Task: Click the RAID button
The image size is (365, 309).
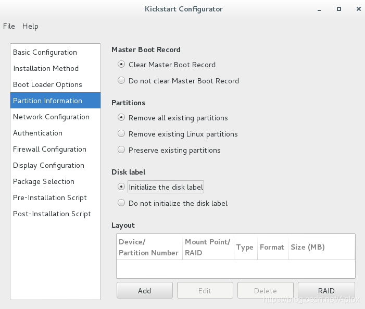Action: [x=326, y=290]
